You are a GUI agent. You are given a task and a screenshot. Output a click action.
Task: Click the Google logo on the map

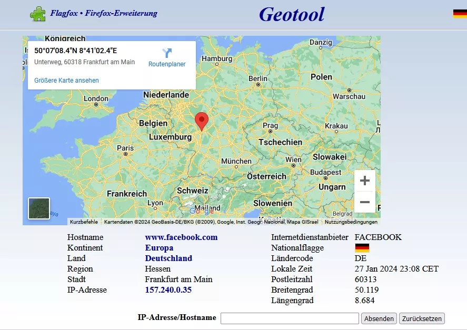(x=202, y=211)
